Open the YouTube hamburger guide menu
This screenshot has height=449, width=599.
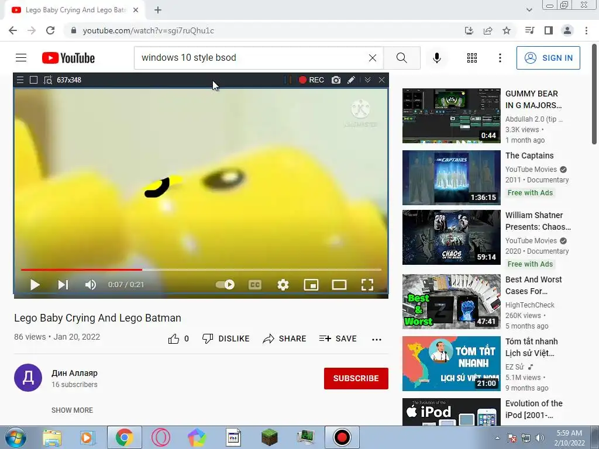pos(21,58)
